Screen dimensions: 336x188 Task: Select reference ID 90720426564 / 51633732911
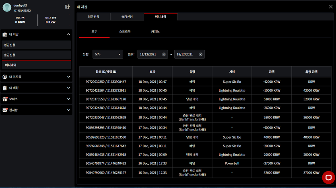[106, 90]
